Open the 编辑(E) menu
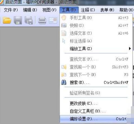Image resolution: width=134 pixels, height=124 pixels. click(30, 10)
